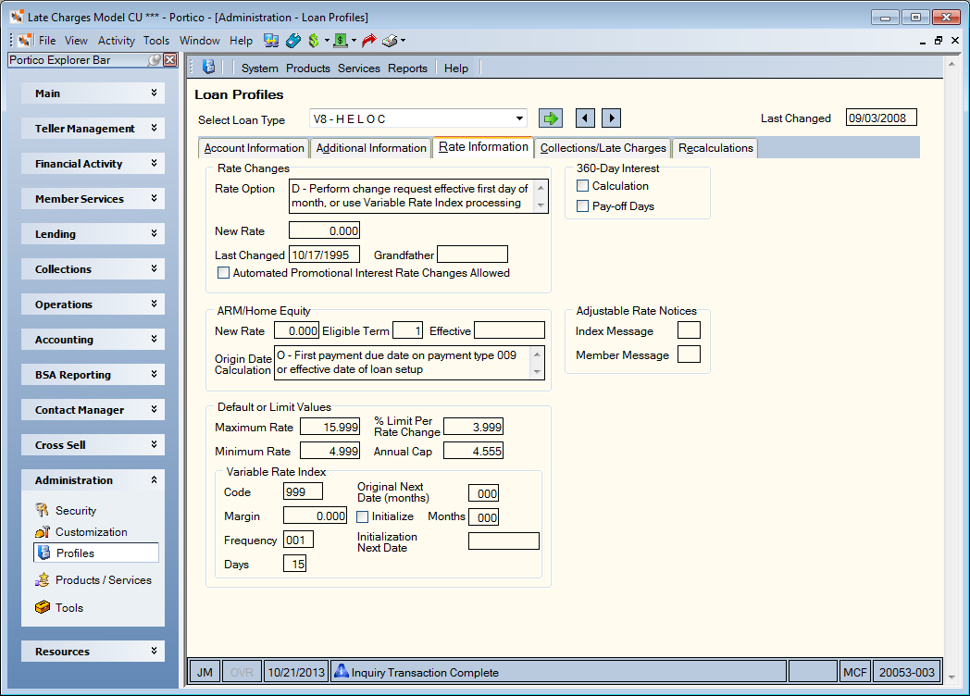The height and width of the screenshot is (696, 970).
Task: Expand the BSA Reporting section
Action: pyautogui.click(x=93, y=375)
